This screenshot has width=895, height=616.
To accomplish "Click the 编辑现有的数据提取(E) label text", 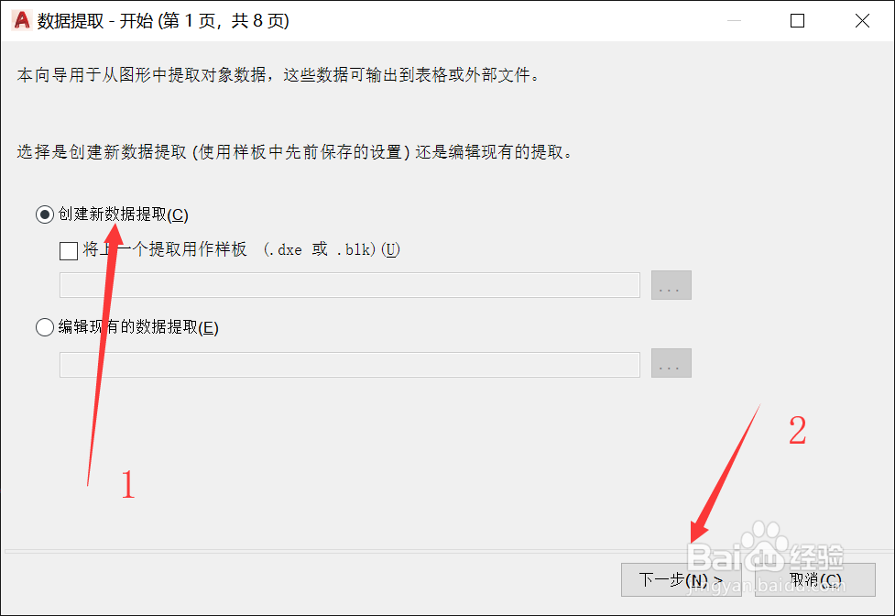I will (x=138, y=327).
